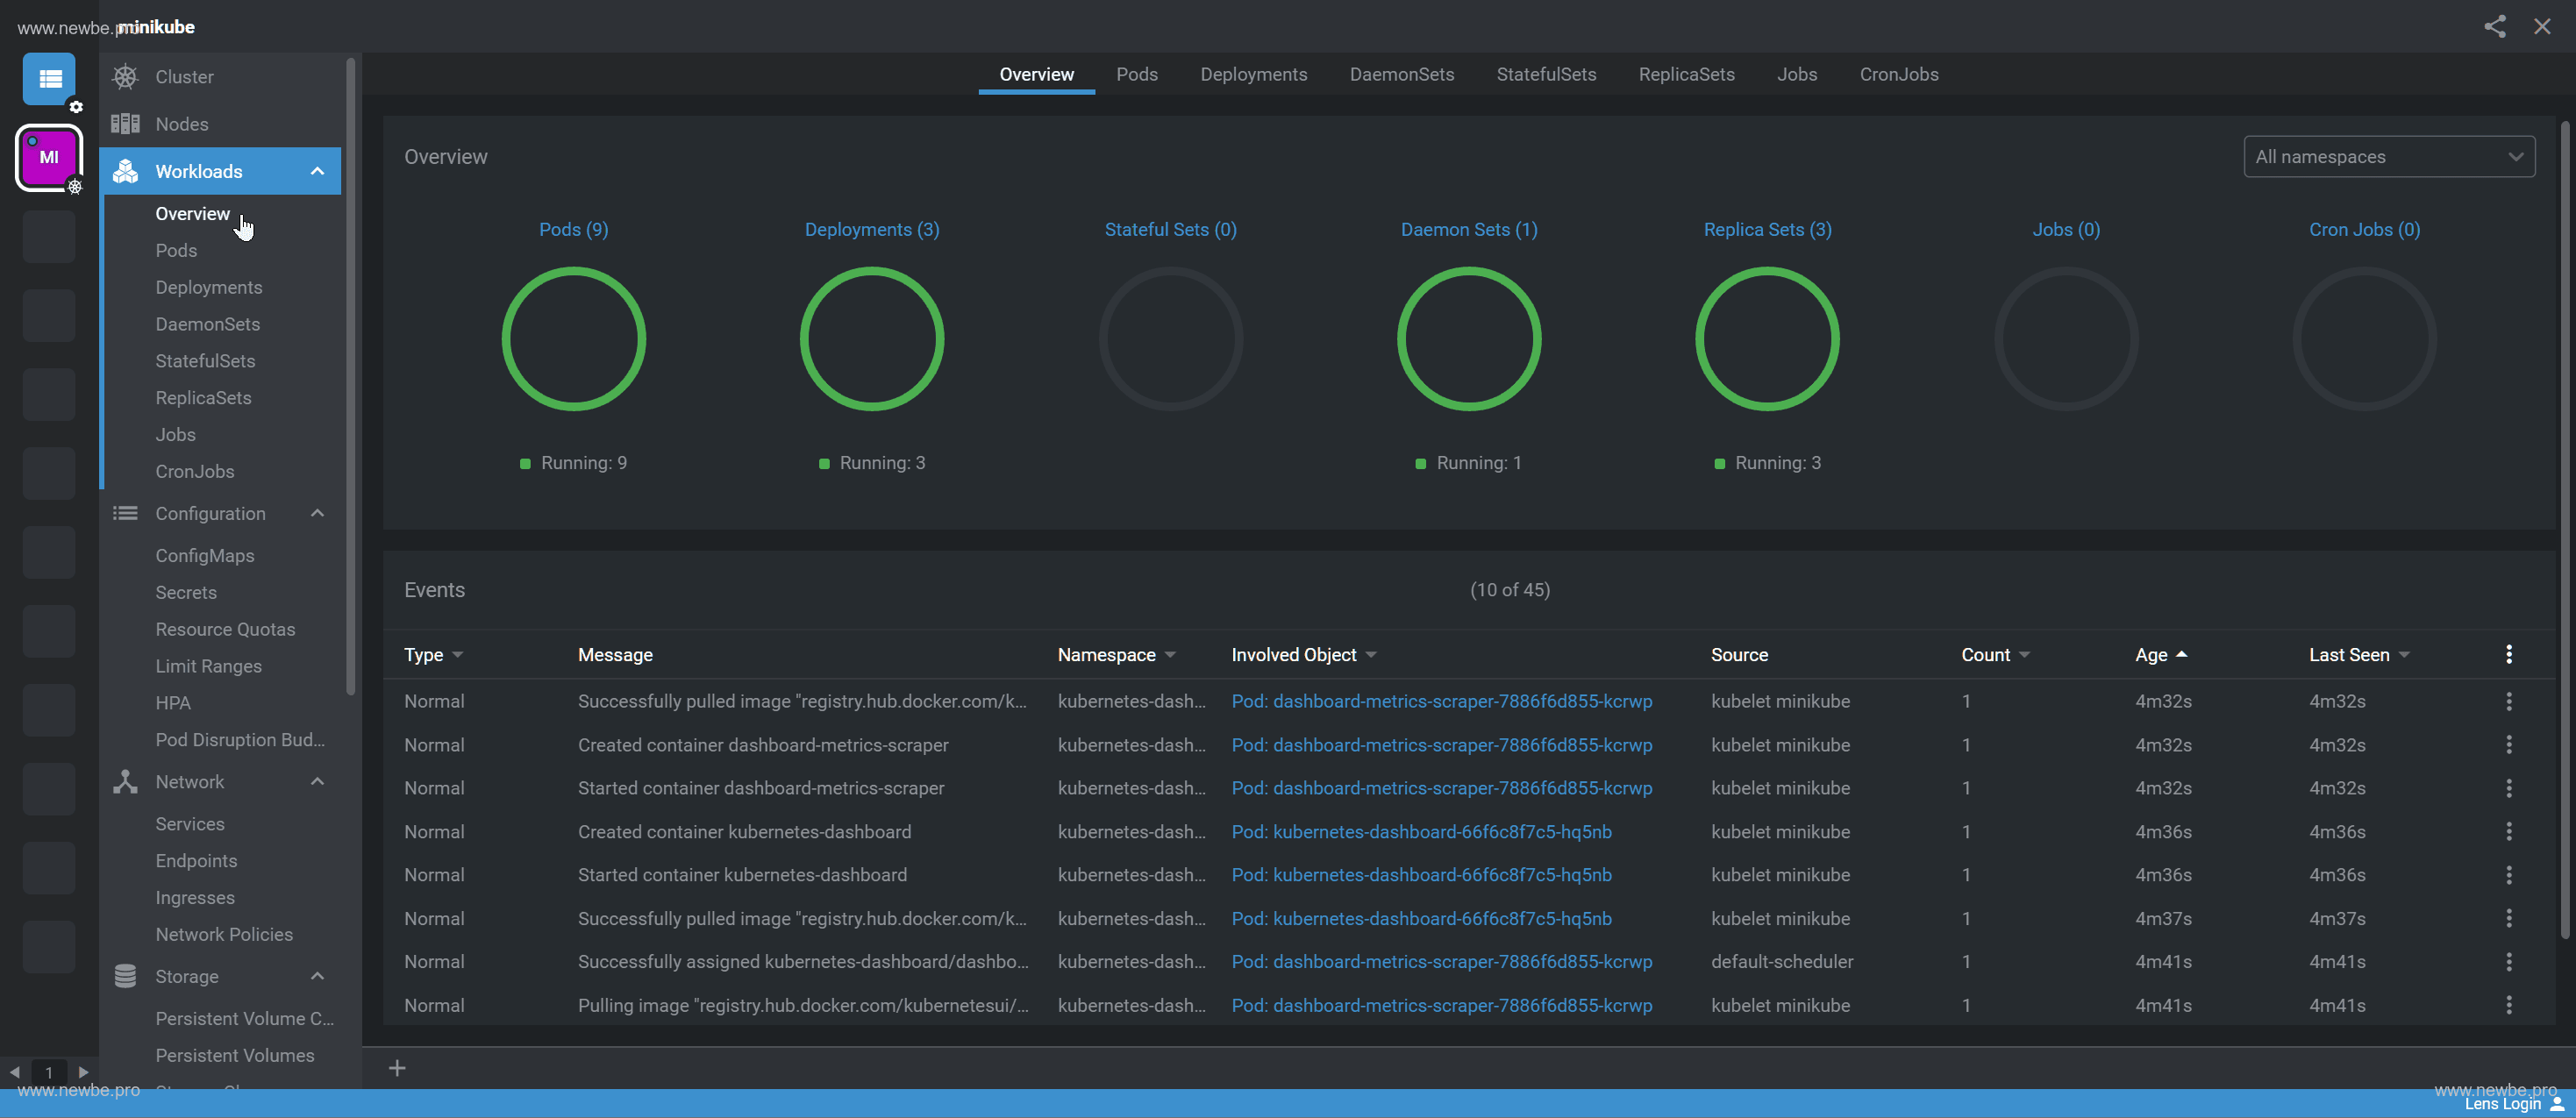Open row menu for first event
The width and height of the screenshot is (2576, 1118).
pos(2508,702)
